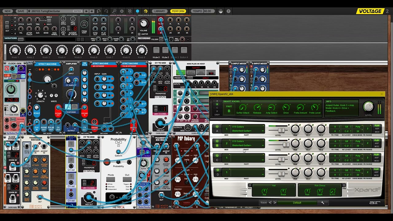Click the SAVE button in top toolbar
The height and width of the screenshot is (221, 393).
[21, 11]
